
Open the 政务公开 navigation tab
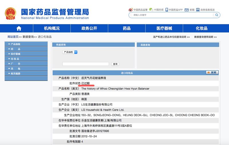[89, 28]
